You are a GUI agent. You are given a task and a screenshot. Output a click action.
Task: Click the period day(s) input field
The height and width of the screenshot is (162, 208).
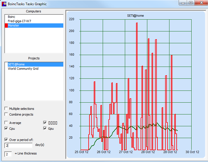coord(18,146)
